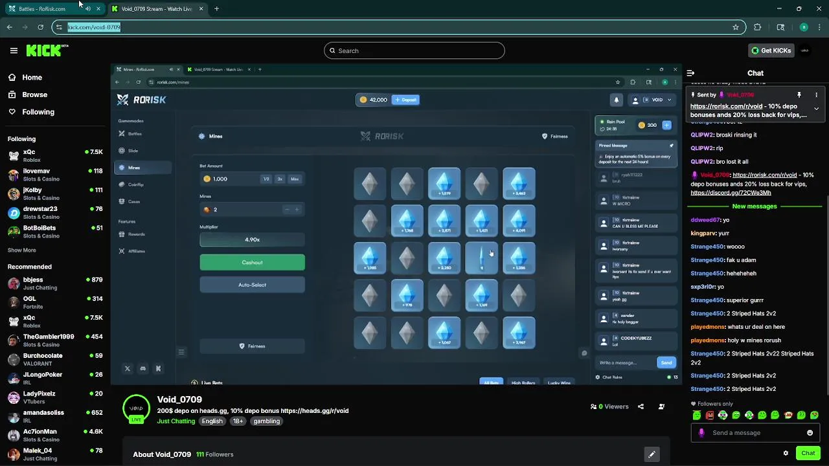Click the 'English' language tag
The height and width of the screenshot is (466, 829).
(212, 421)
